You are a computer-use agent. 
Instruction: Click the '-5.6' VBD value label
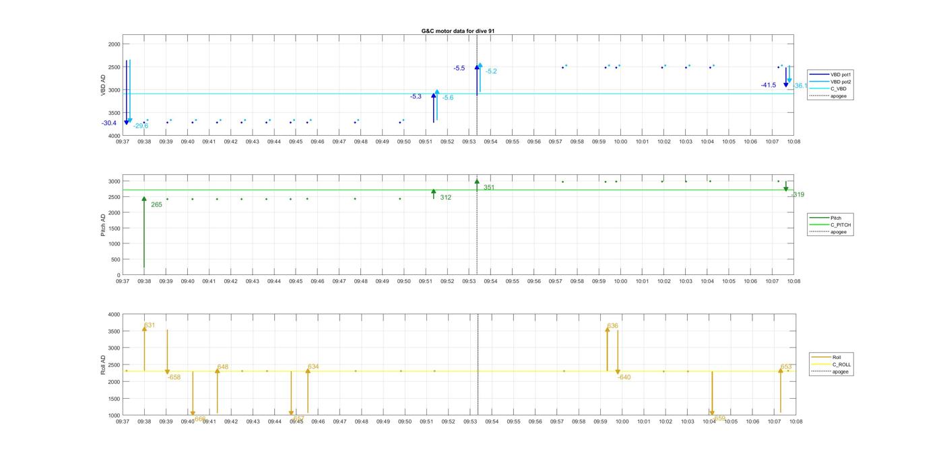(448, 98)
